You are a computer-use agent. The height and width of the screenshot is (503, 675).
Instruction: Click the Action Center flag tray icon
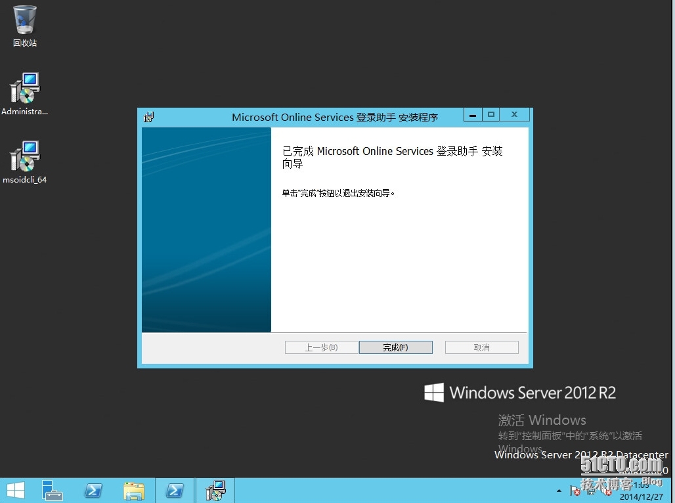(575, 491)
